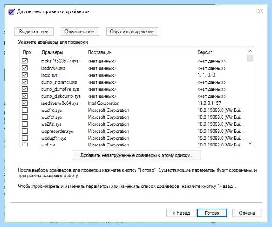Check the ws2ifsl.sys checkbox
The width and height of the screenshot is (272, 227).
(x=25, y=124)
